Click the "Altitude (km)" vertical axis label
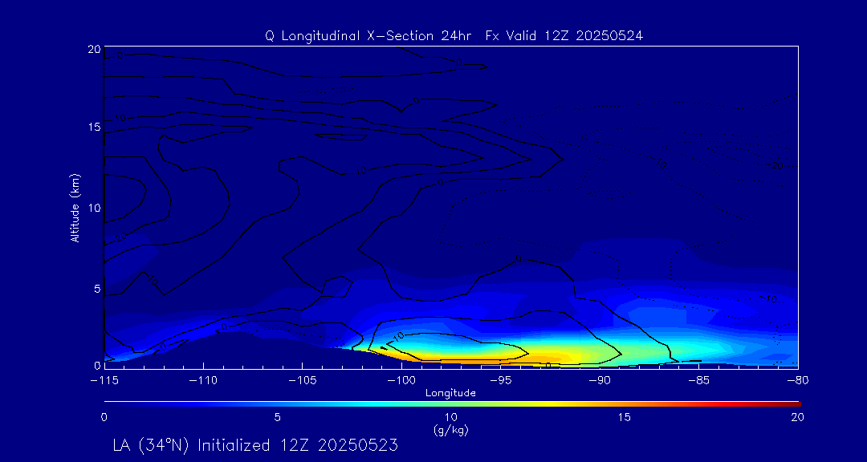 (75, 207)
